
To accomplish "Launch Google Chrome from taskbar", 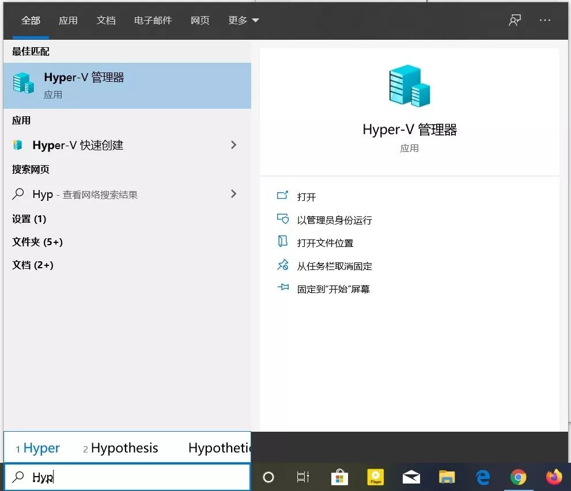I will pyautogui.click(x=518, y=477).
